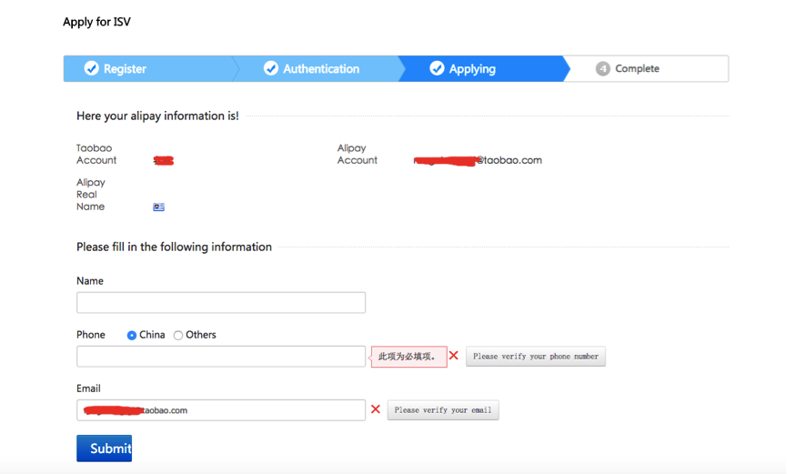Image resolution: width=787 pixels, height=474 pixels.
Task: Open the Complete step tab
Action: tap(646, 69)
